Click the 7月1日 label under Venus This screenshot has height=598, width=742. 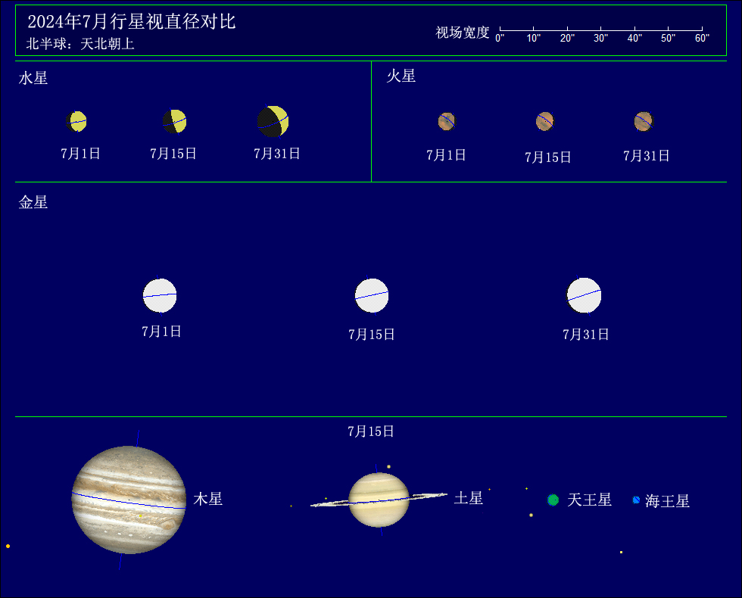pos(161,332)
